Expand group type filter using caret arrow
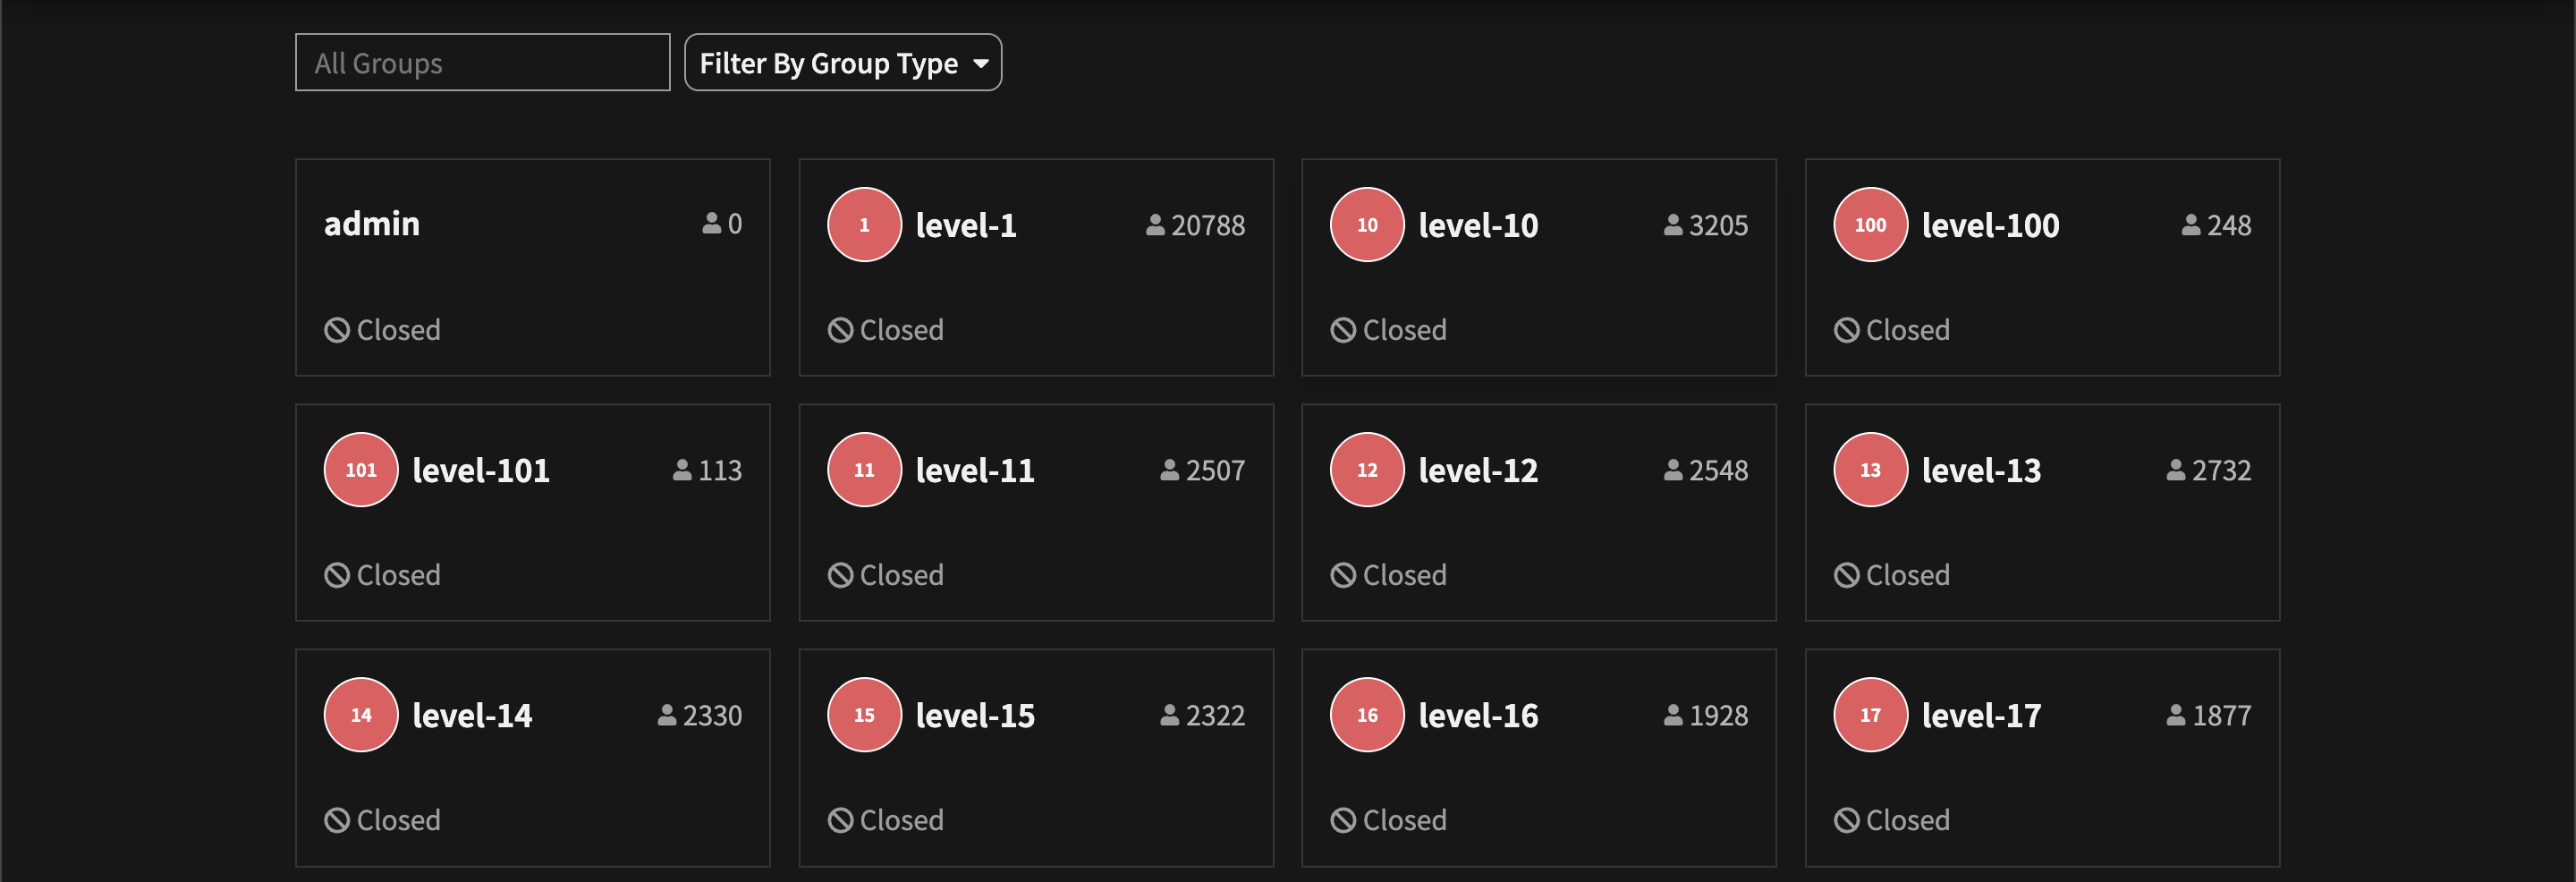Viewport: 2576px width, 882px height. click(x=981, y=64)
